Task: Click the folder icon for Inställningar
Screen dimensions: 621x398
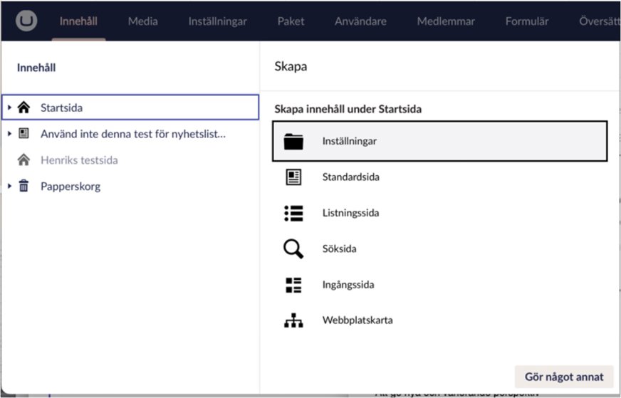Action: click(x=293, y=142)
